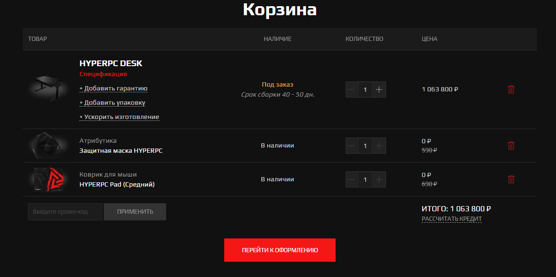Open Рассчитать кредит near the total
Screen dimensions: 556x277
[x=451, y=219]
